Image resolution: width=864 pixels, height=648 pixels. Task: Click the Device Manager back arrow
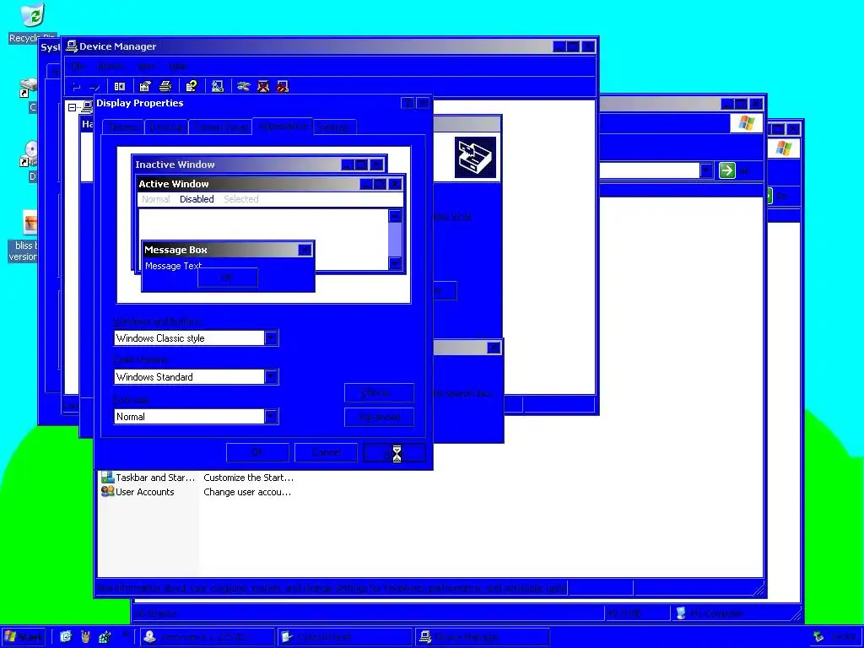77,87
